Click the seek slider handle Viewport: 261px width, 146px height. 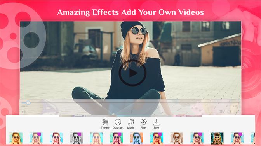28,103
